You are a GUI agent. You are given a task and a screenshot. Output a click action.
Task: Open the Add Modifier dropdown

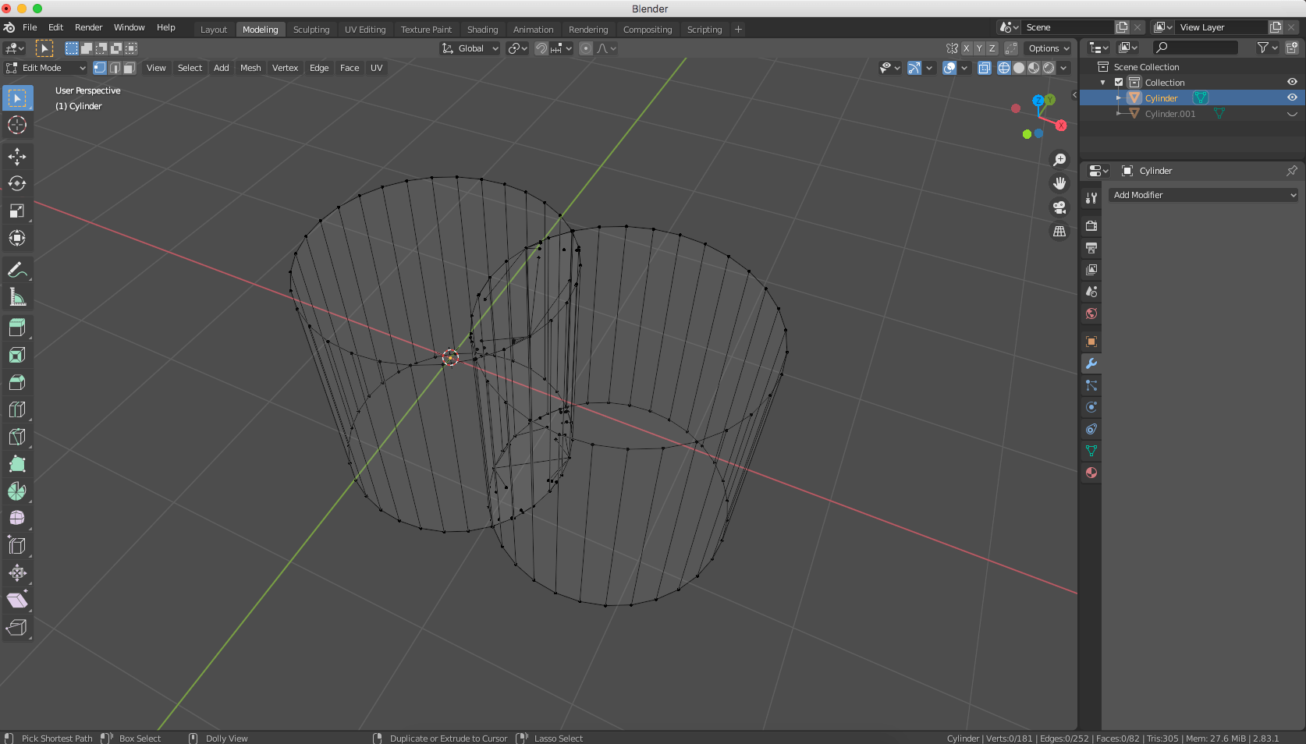click(1203, 195)
